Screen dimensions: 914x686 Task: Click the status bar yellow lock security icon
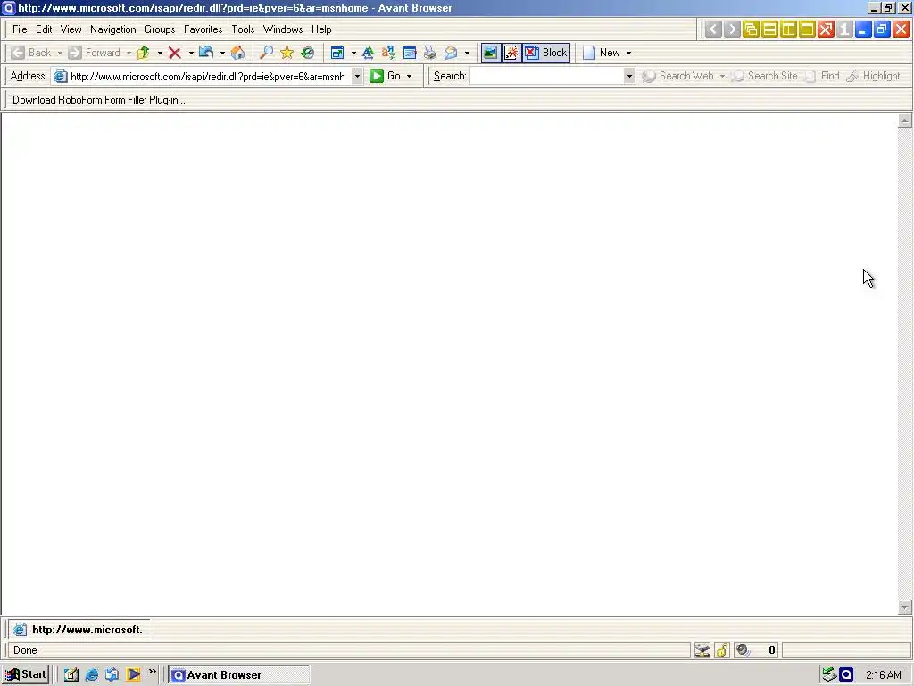tap(722, 650)
